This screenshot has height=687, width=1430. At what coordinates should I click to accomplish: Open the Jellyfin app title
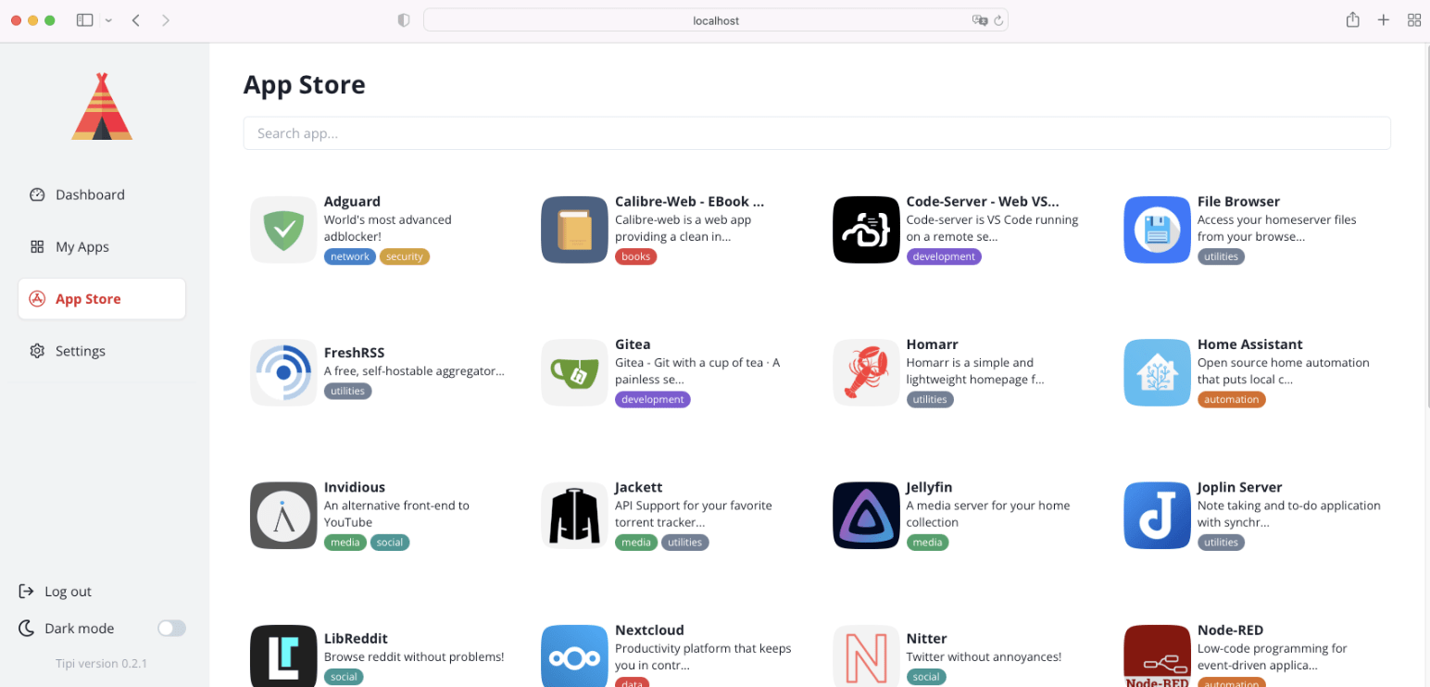[x=929, y=487]
